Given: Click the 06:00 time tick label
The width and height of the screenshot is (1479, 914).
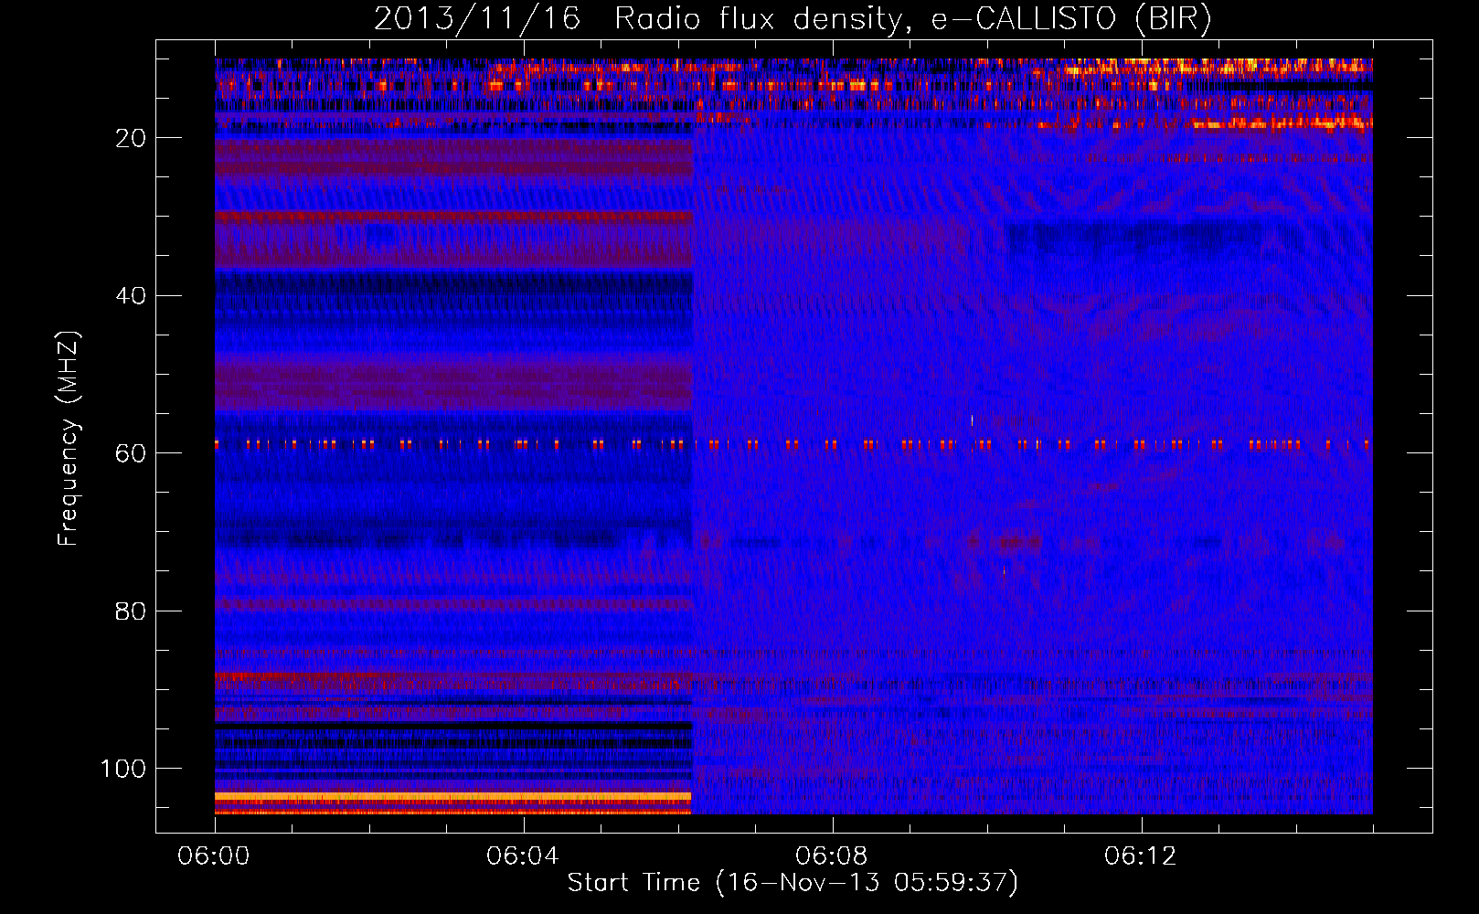Looking at the screenshot, I should pyautogui.click(x=214, y=856).
